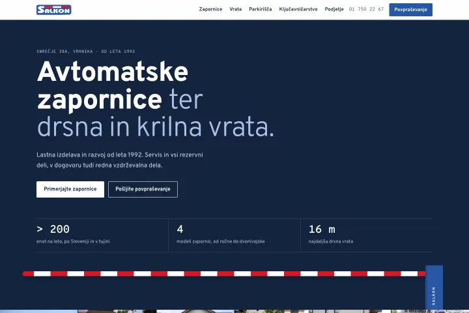Select the address text Smrečje 38A, Vrhnika
469x313 pixels.
pos(64,52)
